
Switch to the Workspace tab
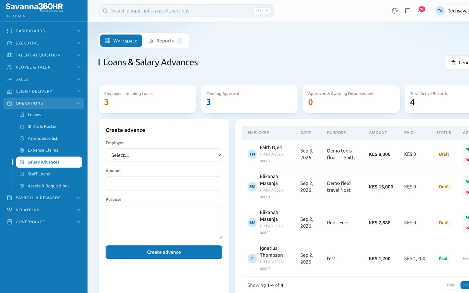point(121,41)
